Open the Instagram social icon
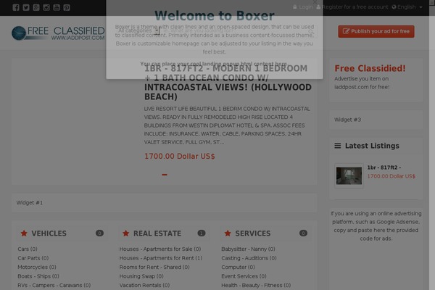The width and height of the screenshot is (435, 290). click(x=46, y=7)
